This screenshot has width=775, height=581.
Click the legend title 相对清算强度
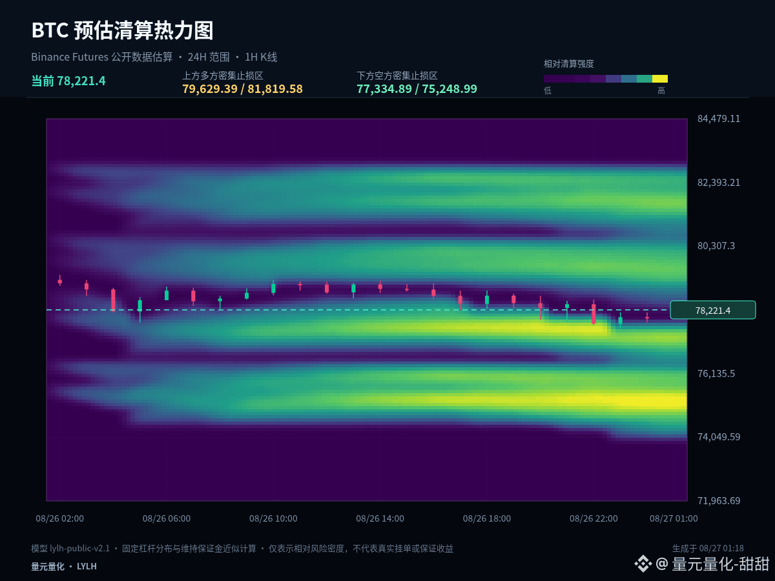pyautogui.click(x=569, y=64)
